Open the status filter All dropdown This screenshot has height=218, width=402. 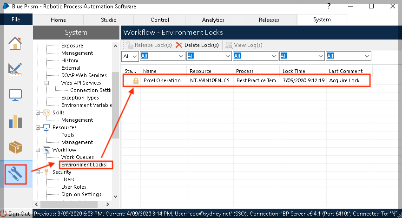pyautogui.click(x=130, y=56)
